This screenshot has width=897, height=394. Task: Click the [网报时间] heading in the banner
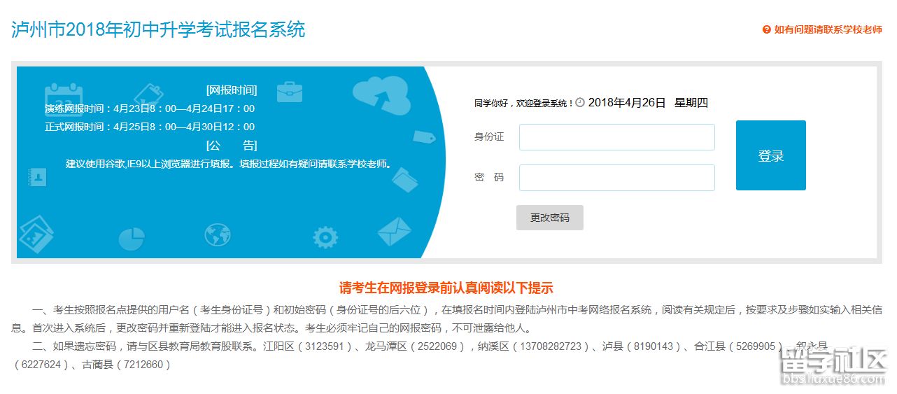tap(232, 90)
